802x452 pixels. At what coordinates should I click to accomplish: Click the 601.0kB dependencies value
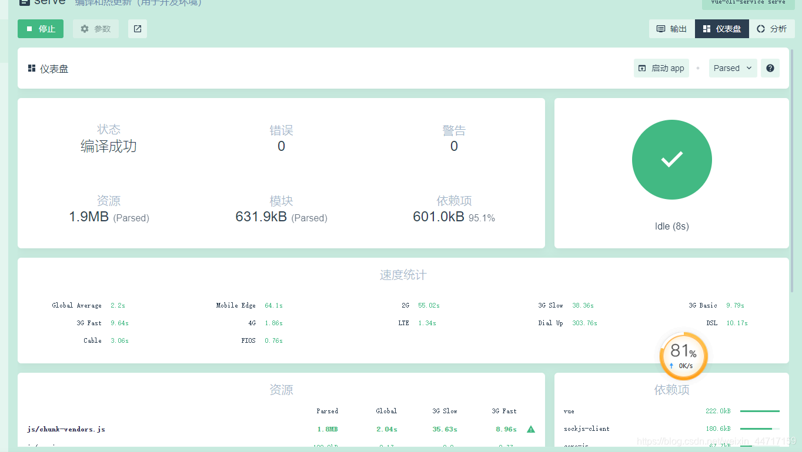[x=439, y=217]
